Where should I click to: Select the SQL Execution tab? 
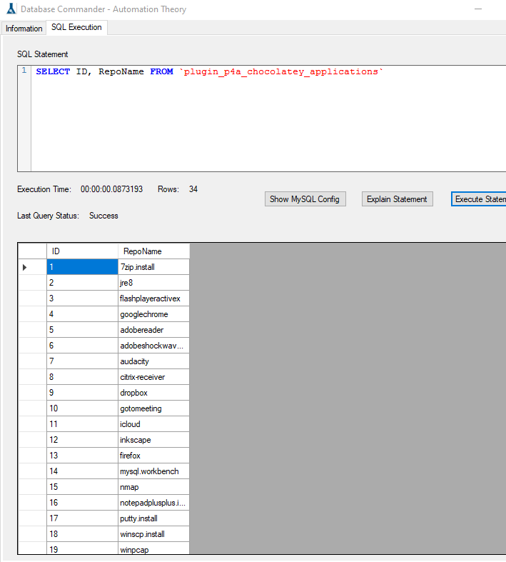[x=76, y=28]
